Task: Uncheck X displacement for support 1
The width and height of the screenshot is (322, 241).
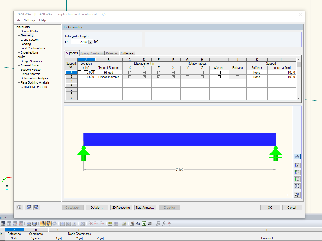Action: pos(130,73)
